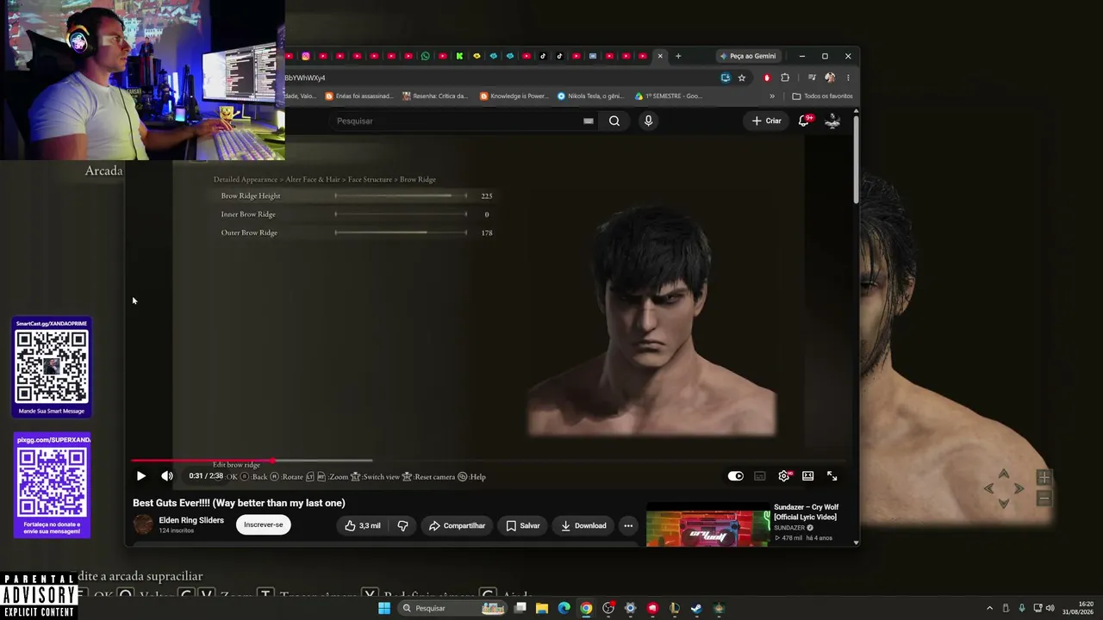Expand hidden bookmarks with the chevron
This screenshot has height=620, width=1103.
point(772,96)
